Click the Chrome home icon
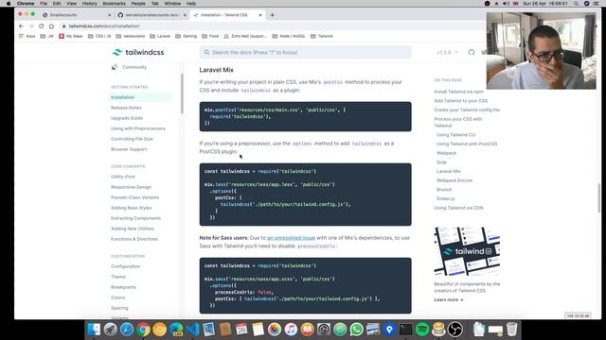This screenshot has height=340, width=606. pos(51,25)
